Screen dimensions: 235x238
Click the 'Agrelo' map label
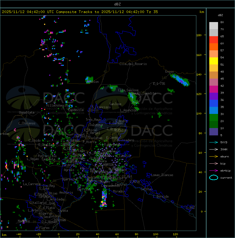coord(69,170)
